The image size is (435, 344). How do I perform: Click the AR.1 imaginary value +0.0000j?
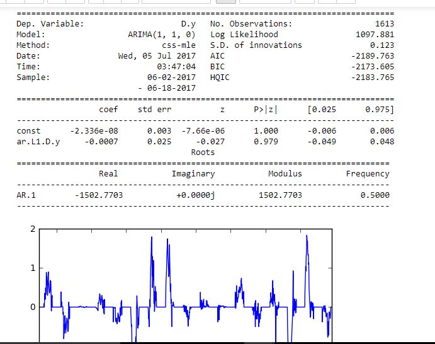(x=196, y=195)
